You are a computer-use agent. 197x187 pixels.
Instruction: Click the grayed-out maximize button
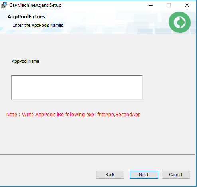click(x=169, y=6)
